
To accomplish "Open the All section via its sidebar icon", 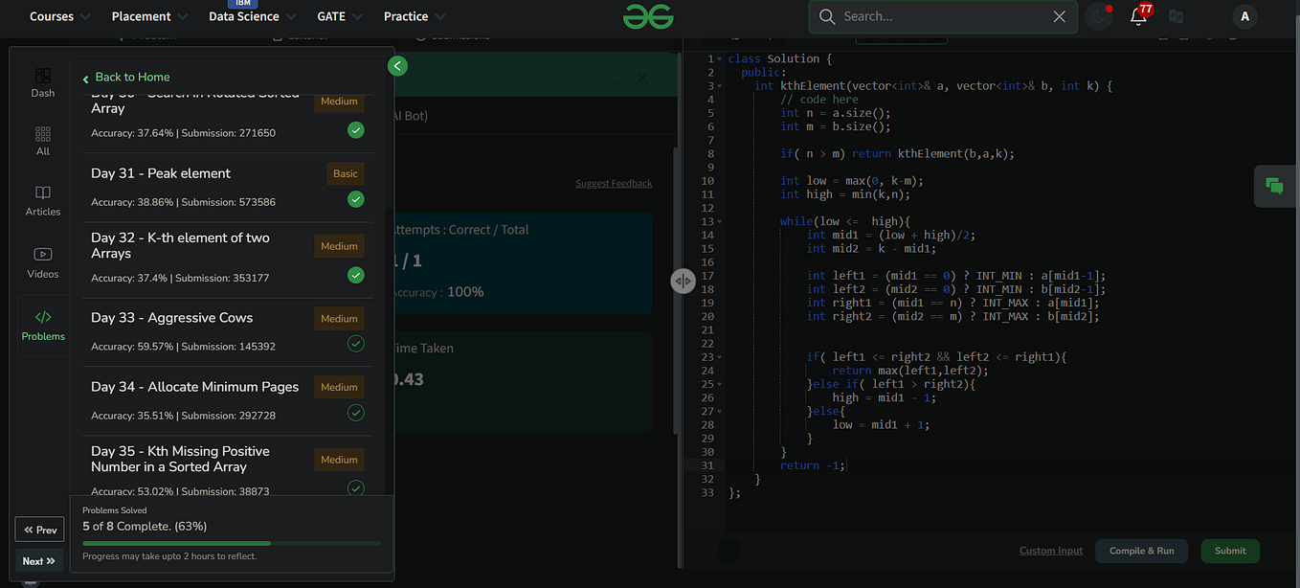I will (42, 139).
